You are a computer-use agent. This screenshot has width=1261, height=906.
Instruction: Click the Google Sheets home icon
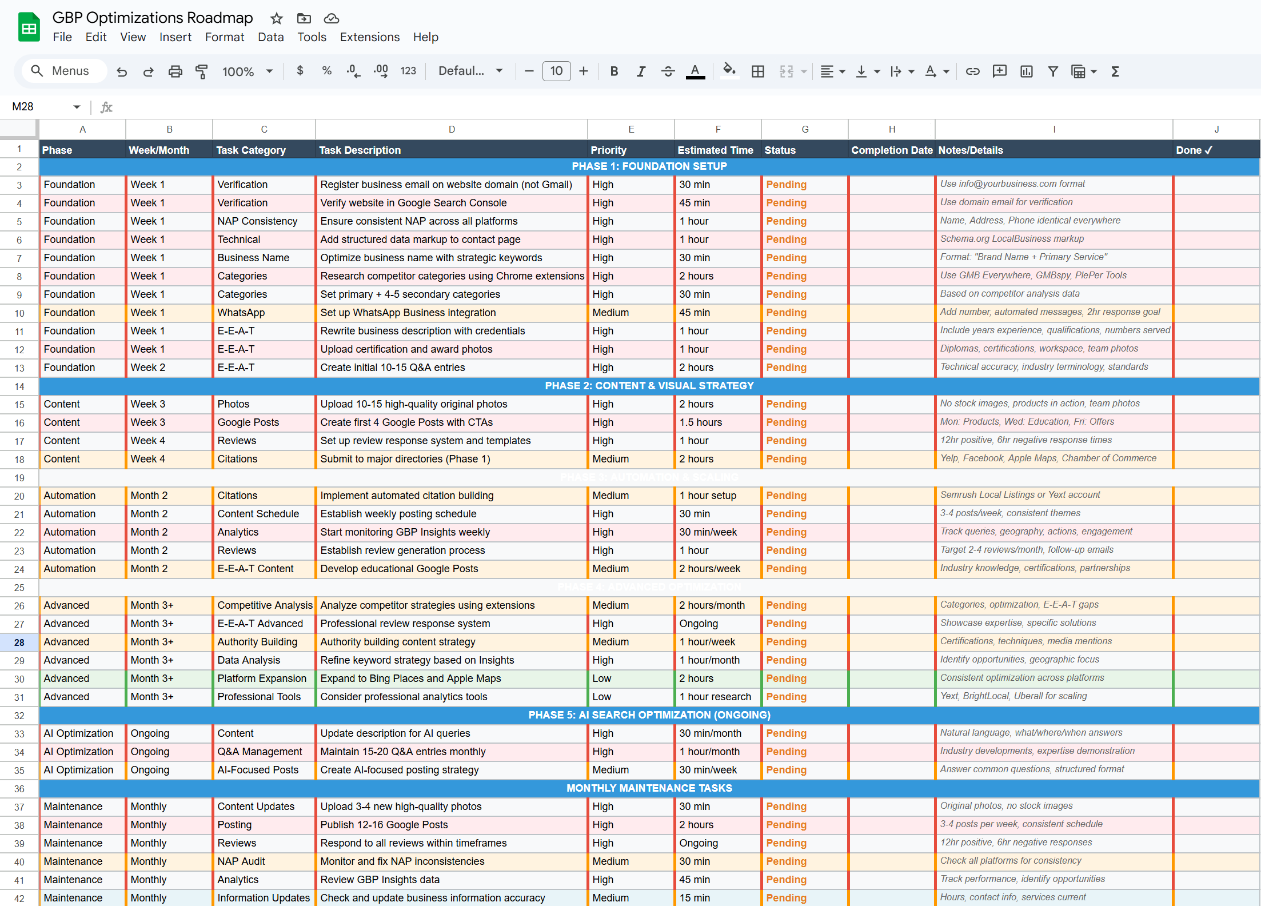tap(29, 27)
